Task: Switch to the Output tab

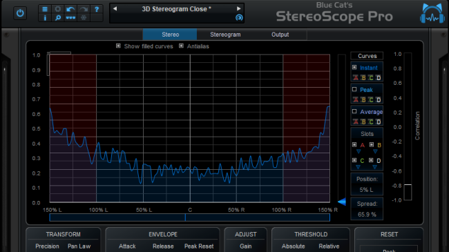Action: click(280, 35)
